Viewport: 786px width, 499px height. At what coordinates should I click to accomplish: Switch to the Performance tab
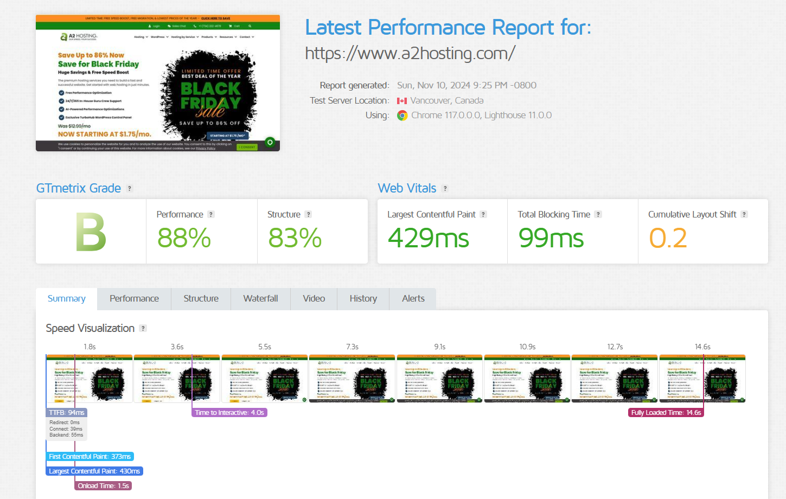click(x=134, y=299)
